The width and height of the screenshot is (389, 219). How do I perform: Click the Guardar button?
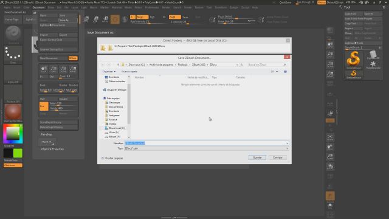tap(257, 158)
